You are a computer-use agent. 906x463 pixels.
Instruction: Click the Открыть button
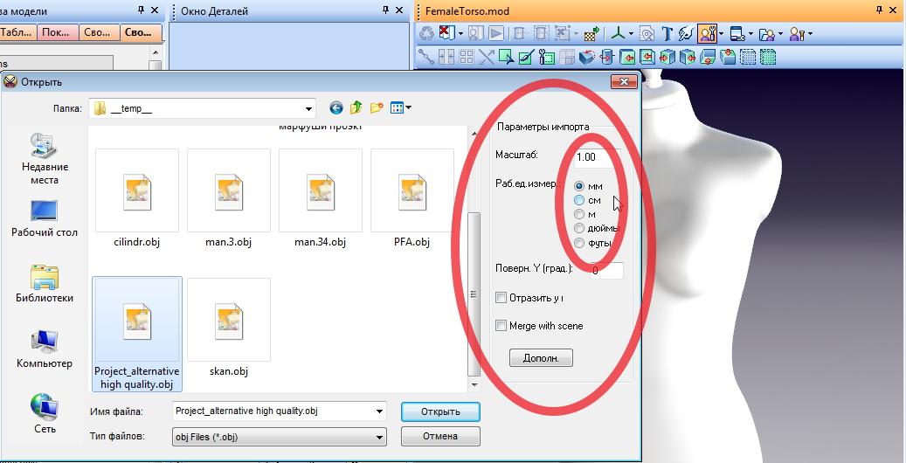coord(440,411)
